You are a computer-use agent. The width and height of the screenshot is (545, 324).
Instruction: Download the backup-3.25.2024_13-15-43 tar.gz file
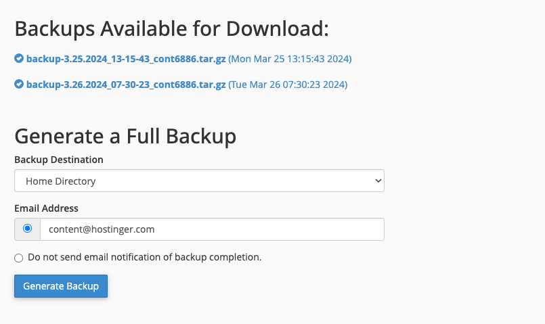coord(125,59)
